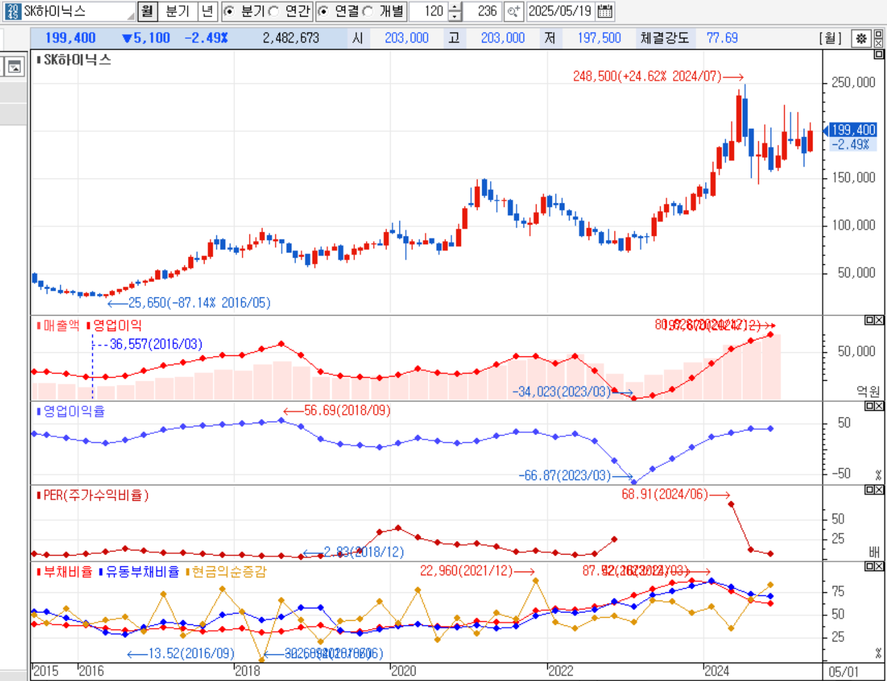Click the 199,400 price tag on the axis
The height and width of the screenshot is (681, 887).
(x=853, y=130)
